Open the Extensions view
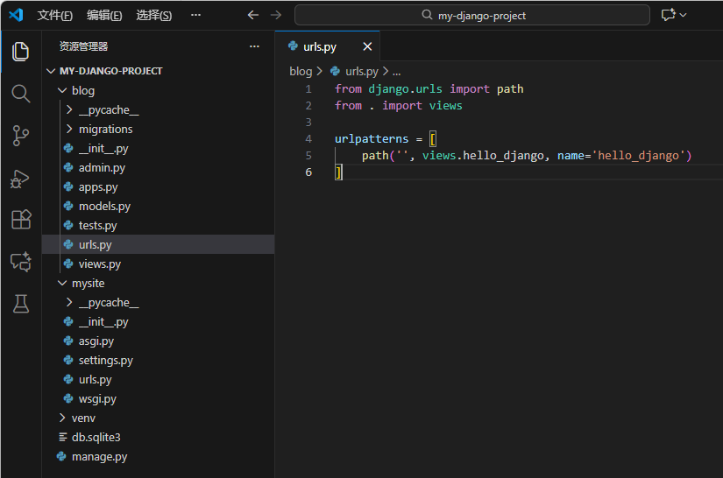The height and width of the screenshot is (478, 723). point(21,220)
